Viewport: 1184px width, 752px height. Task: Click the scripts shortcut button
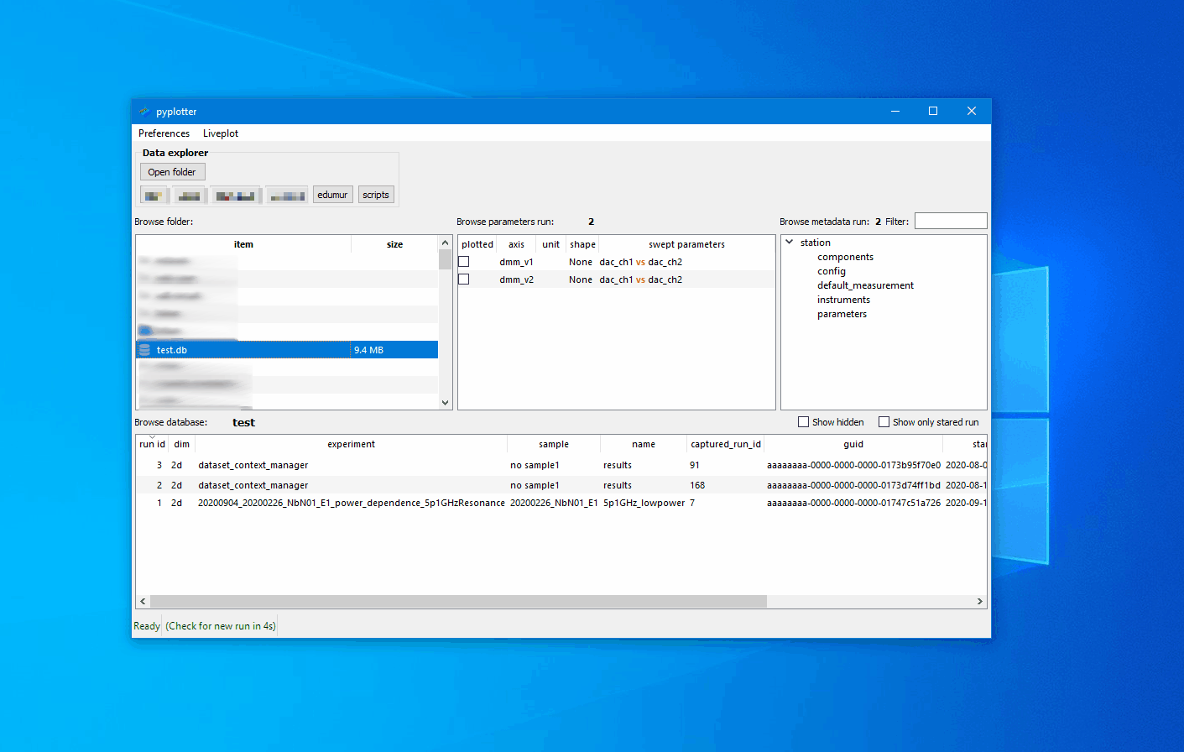(376, 195)
